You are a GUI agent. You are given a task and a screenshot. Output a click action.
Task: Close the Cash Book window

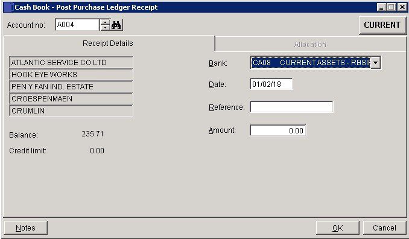[x=402, y=7]
